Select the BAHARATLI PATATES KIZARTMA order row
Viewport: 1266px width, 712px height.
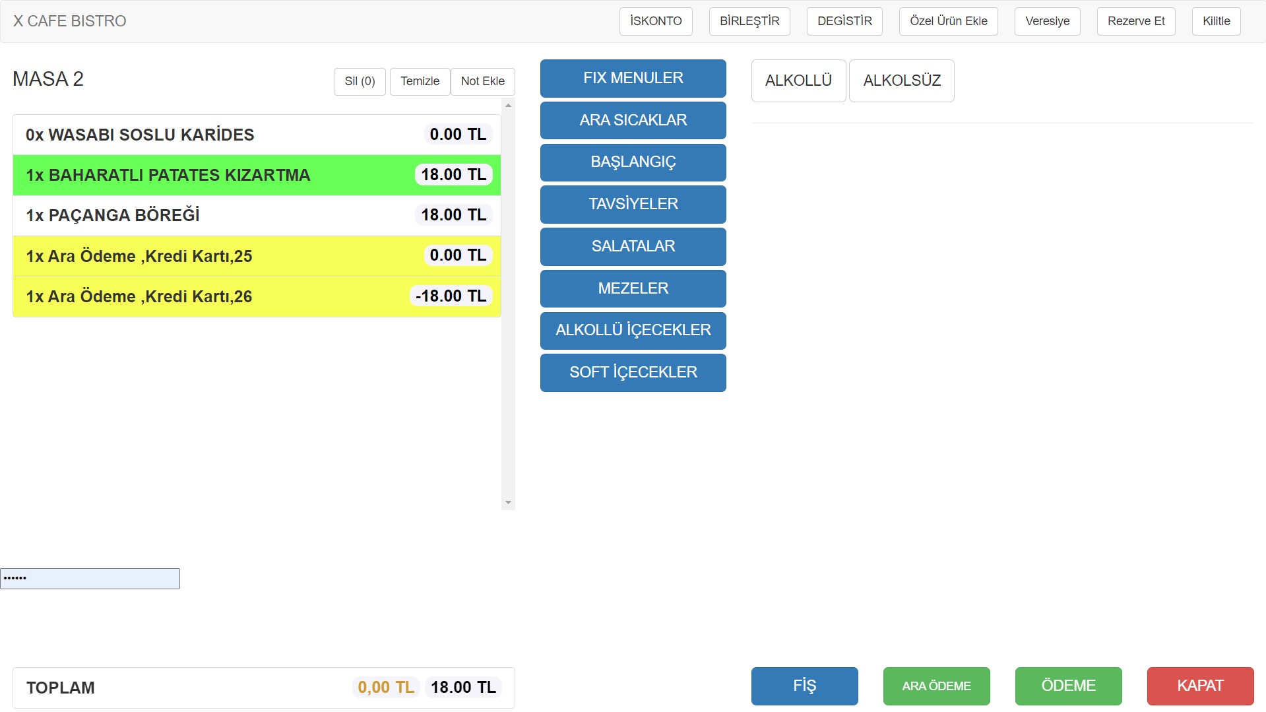(257, 175)
